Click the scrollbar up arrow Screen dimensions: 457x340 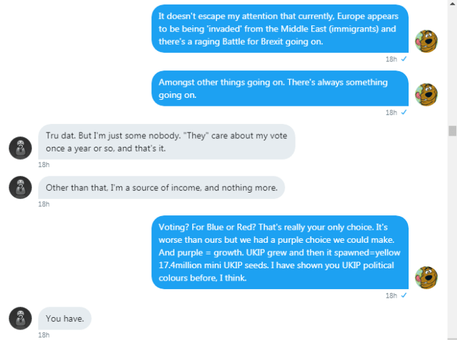tap(452, 5)
